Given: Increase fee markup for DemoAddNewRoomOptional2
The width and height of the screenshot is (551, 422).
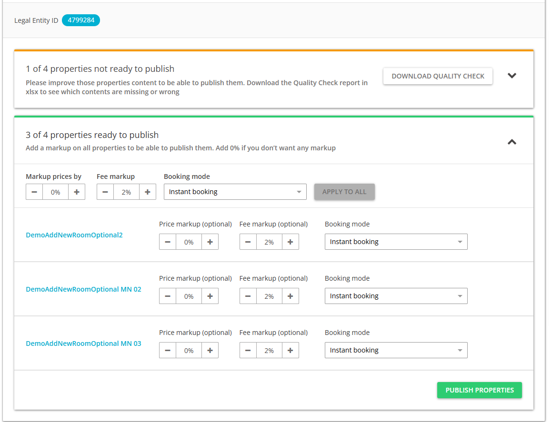Looking at the screenshot, I should pos(290,242).
